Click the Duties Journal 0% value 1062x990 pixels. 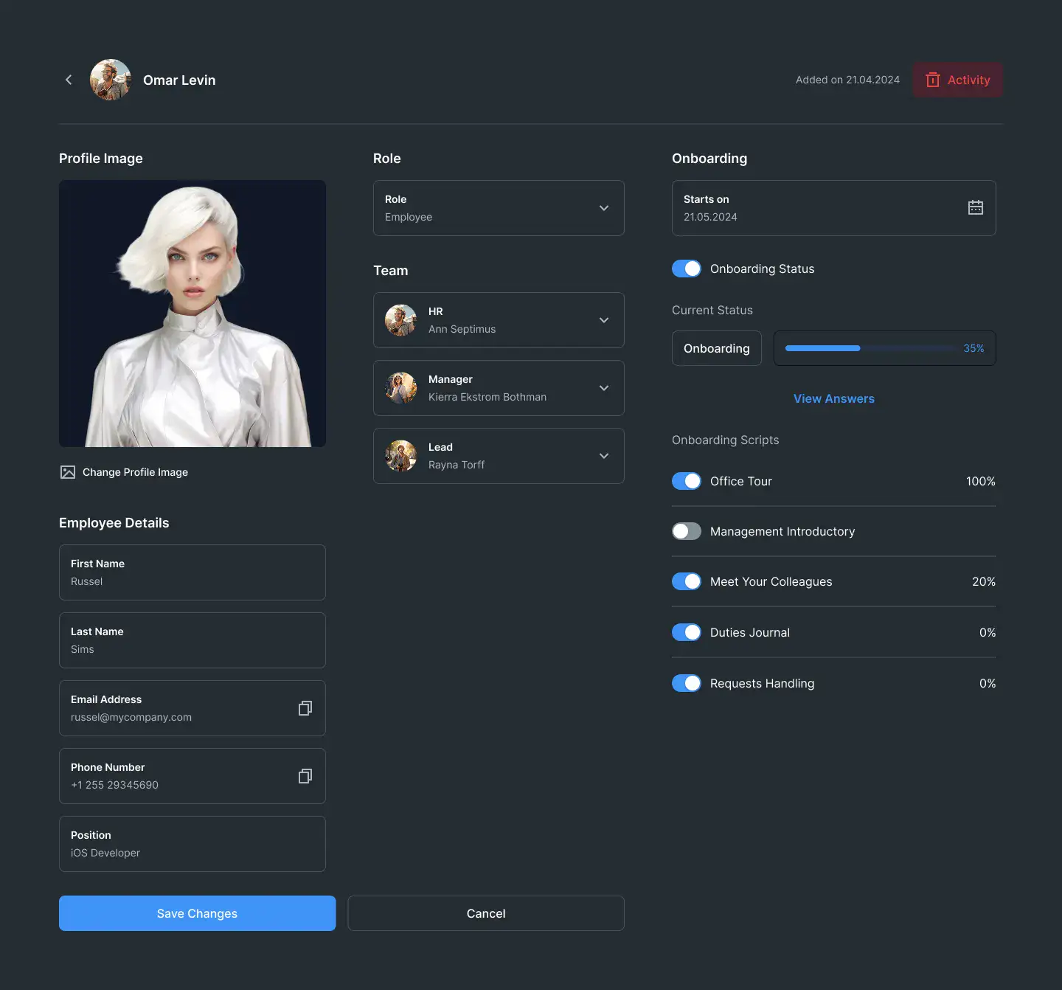click(x=988, y=632)
